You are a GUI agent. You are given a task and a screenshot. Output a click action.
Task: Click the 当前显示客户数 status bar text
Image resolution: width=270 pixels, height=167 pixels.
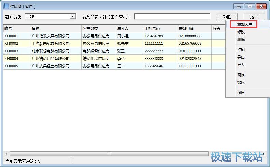tap(23, 161)
